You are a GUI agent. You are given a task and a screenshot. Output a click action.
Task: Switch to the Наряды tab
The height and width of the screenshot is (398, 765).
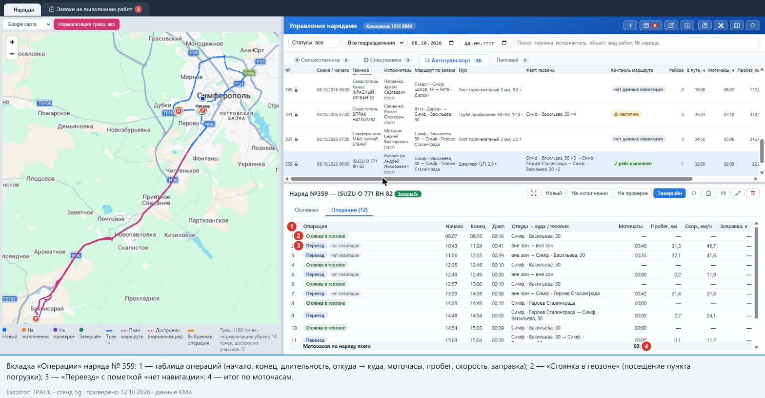pyautogui.click(x=23, y=9)
